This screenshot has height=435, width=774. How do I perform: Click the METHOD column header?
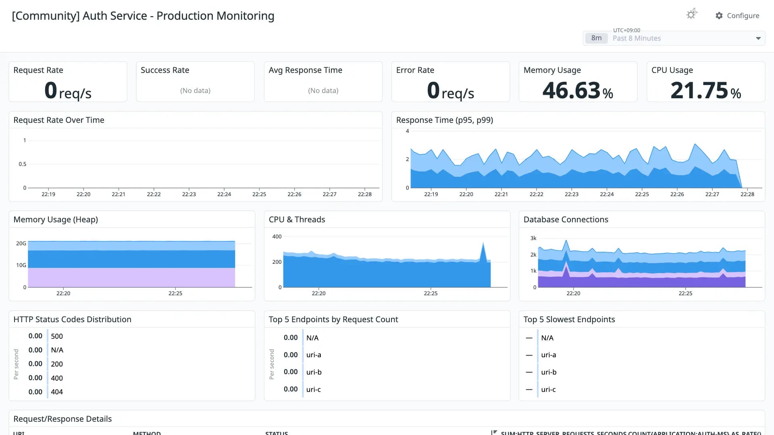[x=147, y=433]
